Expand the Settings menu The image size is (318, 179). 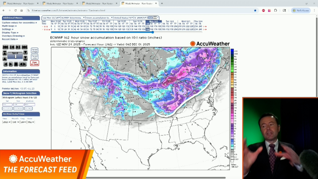(x=8, y=29)
